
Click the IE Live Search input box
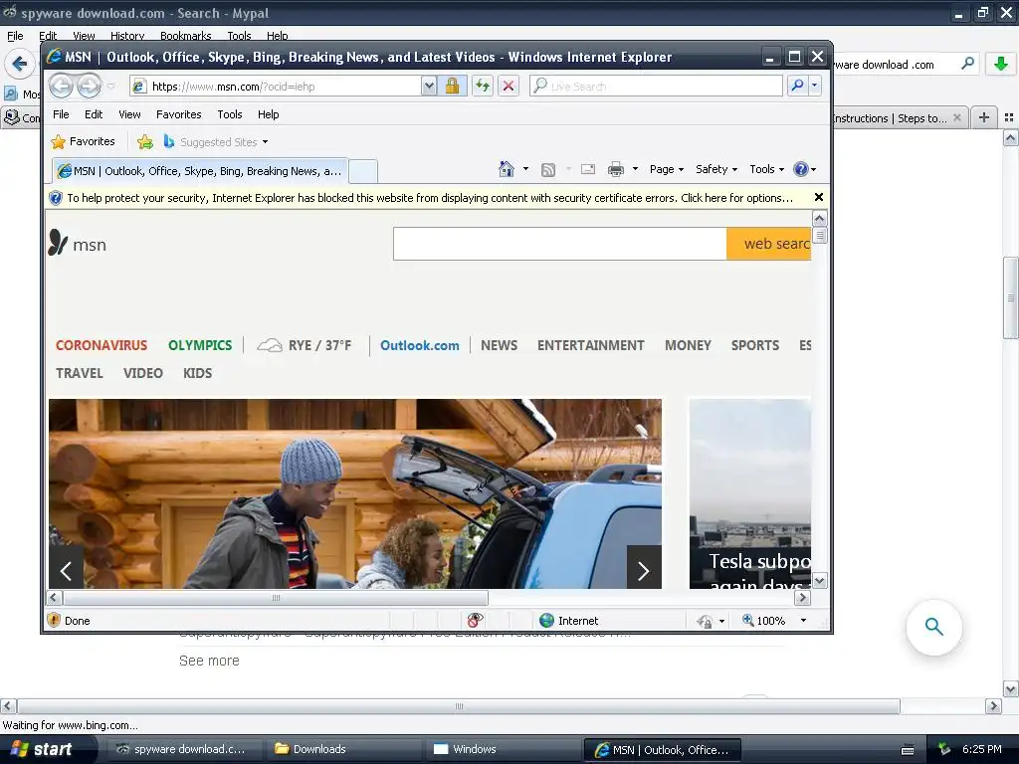pos(657,86)
